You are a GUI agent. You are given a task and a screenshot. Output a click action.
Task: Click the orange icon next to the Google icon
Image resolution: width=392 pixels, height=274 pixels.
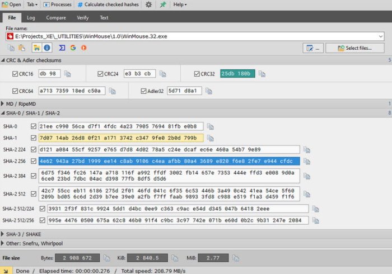[84, 48]
